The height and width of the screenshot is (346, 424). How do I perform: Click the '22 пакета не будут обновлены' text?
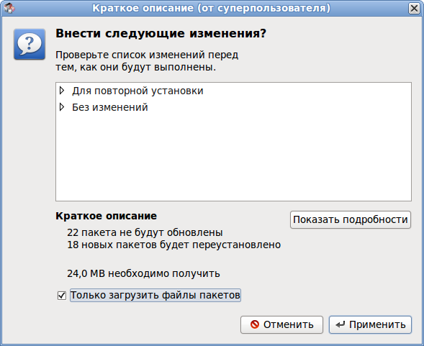[x=145, y=232]
